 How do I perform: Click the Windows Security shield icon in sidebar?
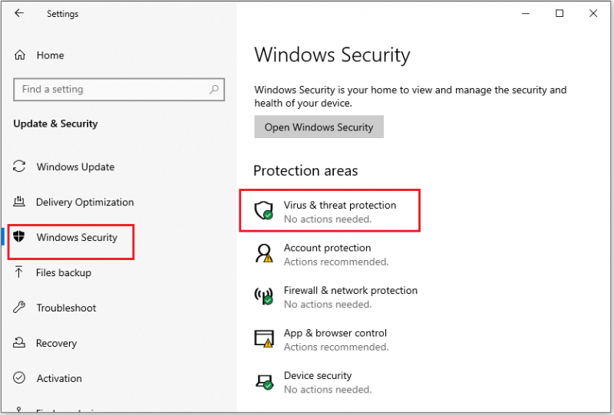(18, 236)
